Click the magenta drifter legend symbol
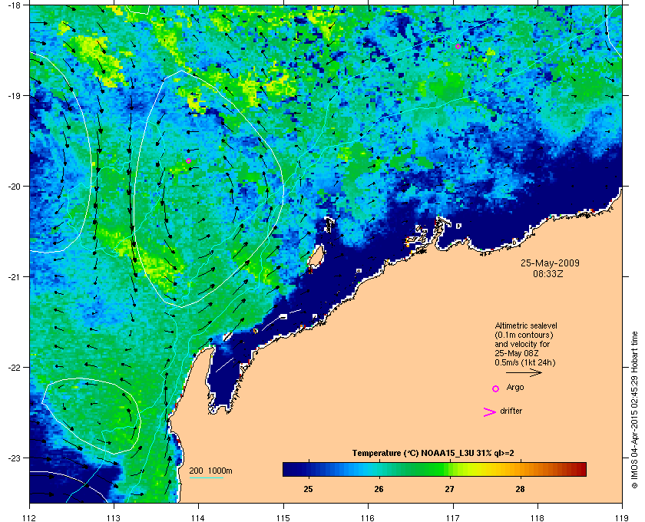 click(x=489, y=412)
